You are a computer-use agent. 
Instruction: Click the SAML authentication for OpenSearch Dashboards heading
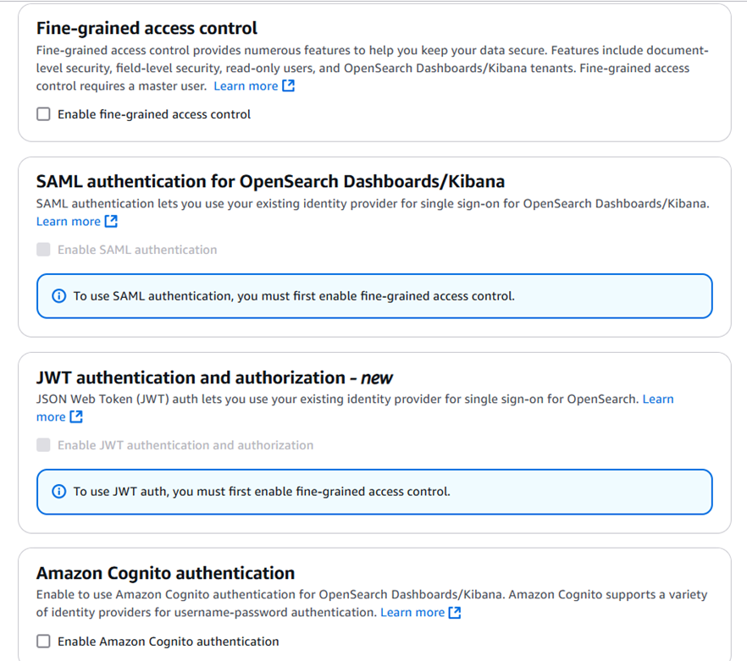(270, 181)
